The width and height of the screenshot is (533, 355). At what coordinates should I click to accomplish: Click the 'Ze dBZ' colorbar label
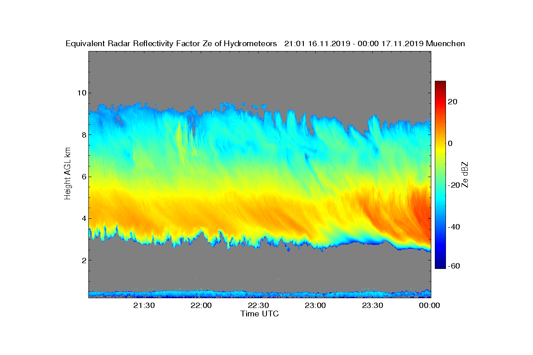click(465, 175)
